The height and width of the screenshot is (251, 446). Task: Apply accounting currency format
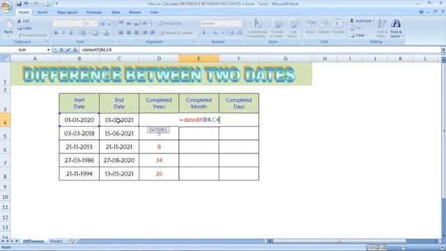point(204,33)
